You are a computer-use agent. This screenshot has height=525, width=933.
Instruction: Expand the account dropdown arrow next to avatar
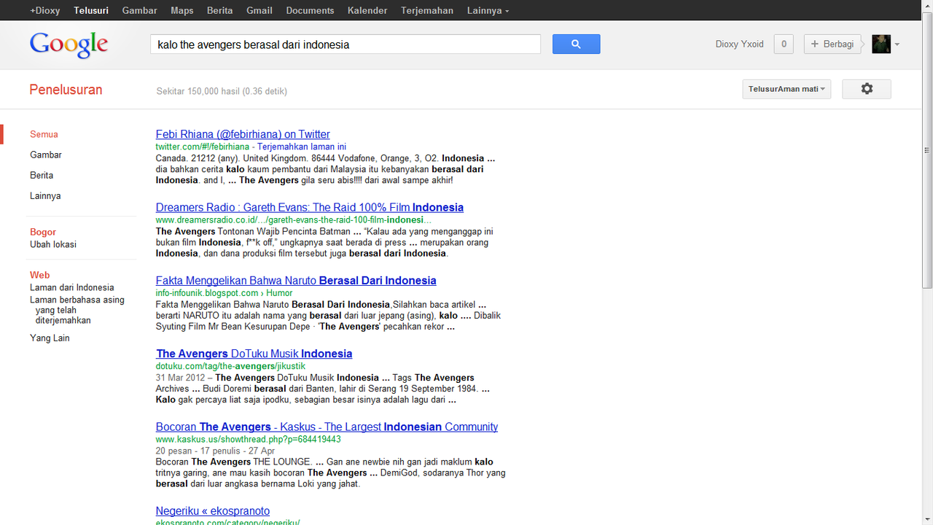897,44
